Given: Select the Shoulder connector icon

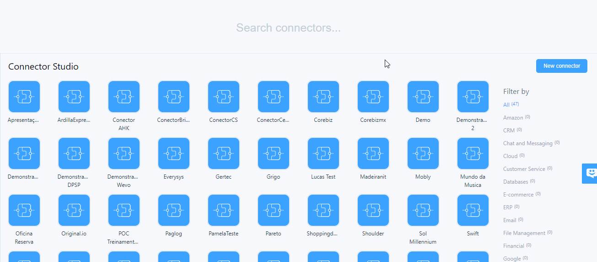Looking at the screenshot, I should (x=373, y=210).
